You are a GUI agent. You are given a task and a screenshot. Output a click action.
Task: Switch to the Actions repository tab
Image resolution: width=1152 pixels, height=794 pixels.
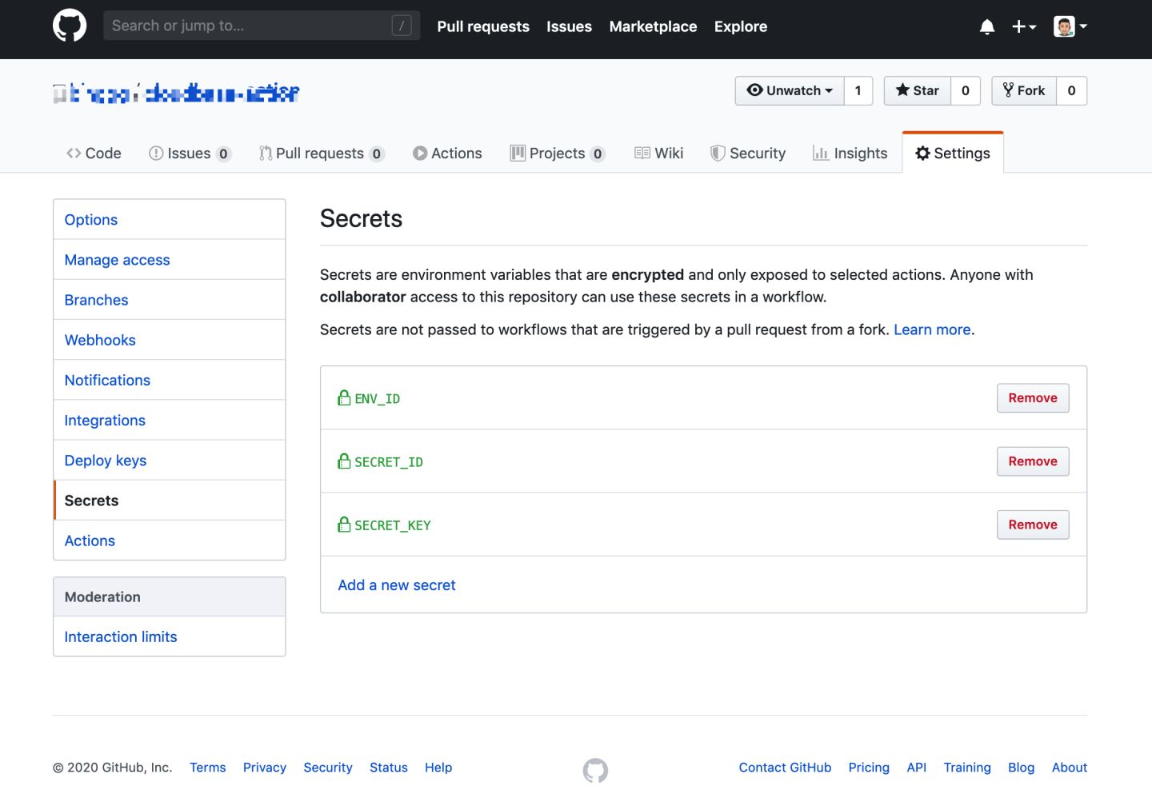pyautogui.click(x=447, y=153)
